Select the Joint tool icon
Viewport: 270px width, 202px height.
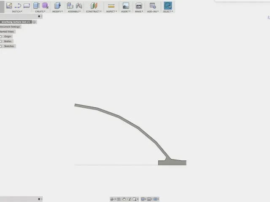pos(79,5)
